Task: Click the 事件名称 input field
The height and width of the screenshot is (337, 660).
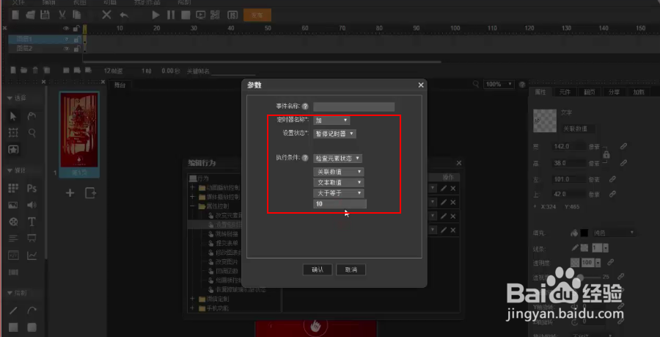Action: [x=354, y=107]
